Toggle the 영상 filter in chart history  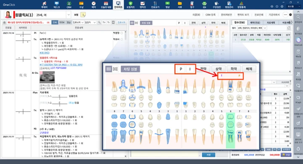(69, 22)
